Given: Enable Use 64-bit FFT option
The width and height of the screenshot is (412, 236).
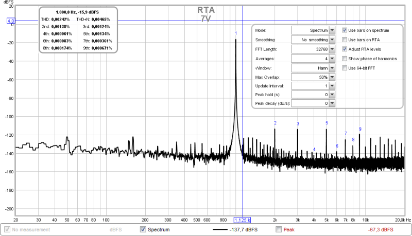Looking at the screenshot, I should click(345, 68).
